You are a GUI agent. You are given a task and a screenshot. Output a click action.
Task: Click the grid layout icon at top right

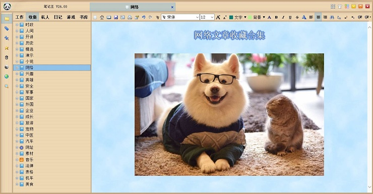point(333,7)
